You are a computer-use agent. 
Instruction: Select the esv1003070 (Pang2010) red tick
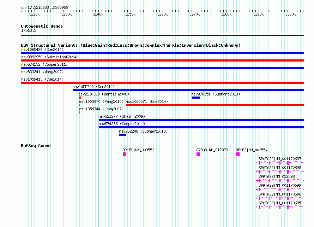pyautogui.click(x=80, y=105)
